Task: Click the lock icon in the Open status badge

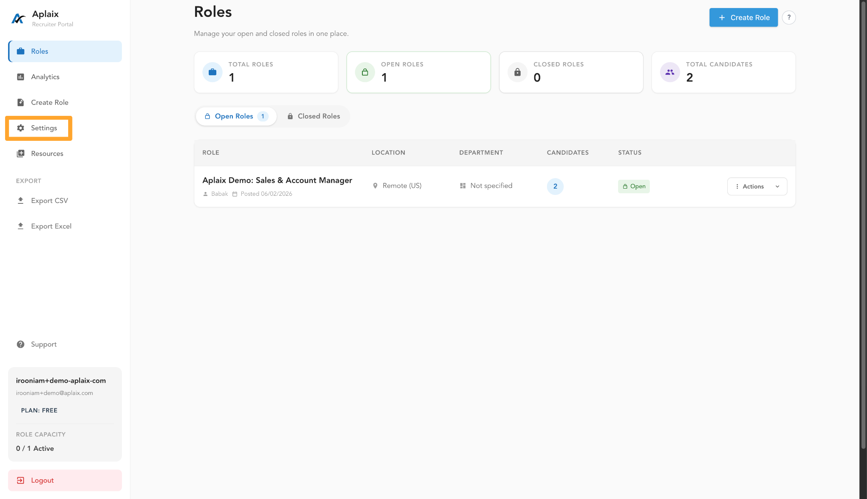Action: 625,186
